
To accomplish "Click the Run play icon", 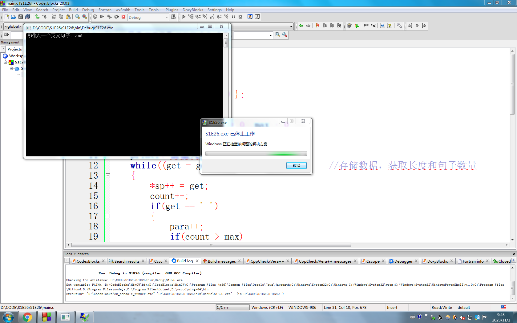I will click(x=102, y=17).
